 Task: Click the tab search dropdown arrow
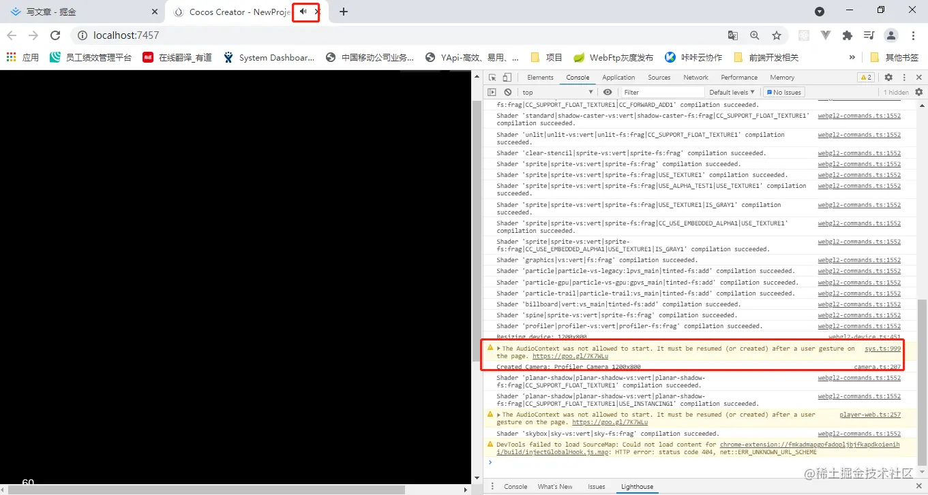[820, 12]
